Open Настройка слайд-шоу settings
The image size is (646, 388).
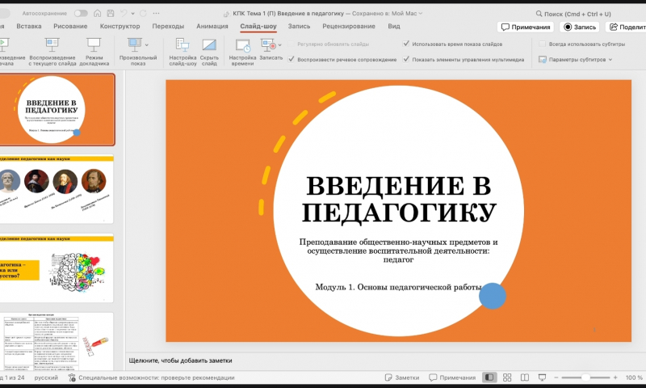[182, 52]
